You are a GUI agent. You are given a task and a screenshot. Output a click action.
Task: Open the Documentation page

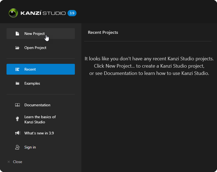click(37, 105)
